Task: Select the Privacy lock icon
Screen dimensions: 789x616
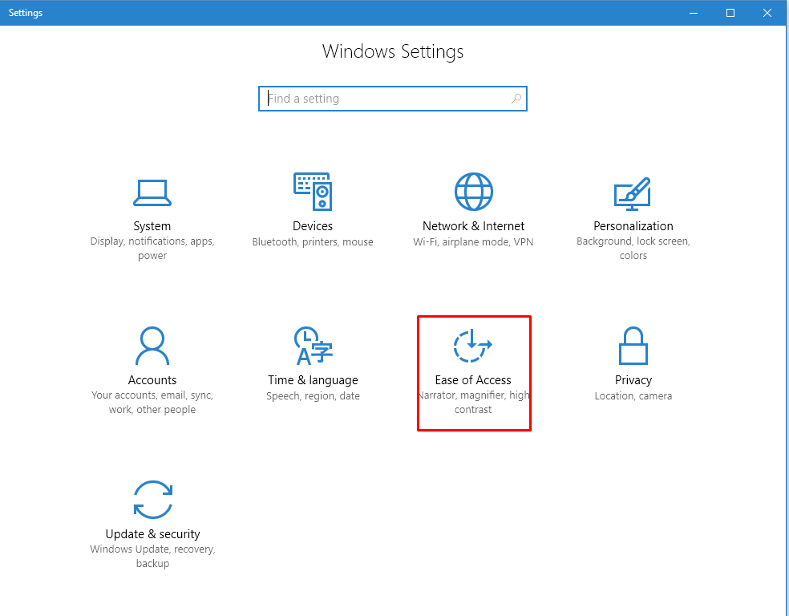Action: pyautogui.click(x=633, y=345)
